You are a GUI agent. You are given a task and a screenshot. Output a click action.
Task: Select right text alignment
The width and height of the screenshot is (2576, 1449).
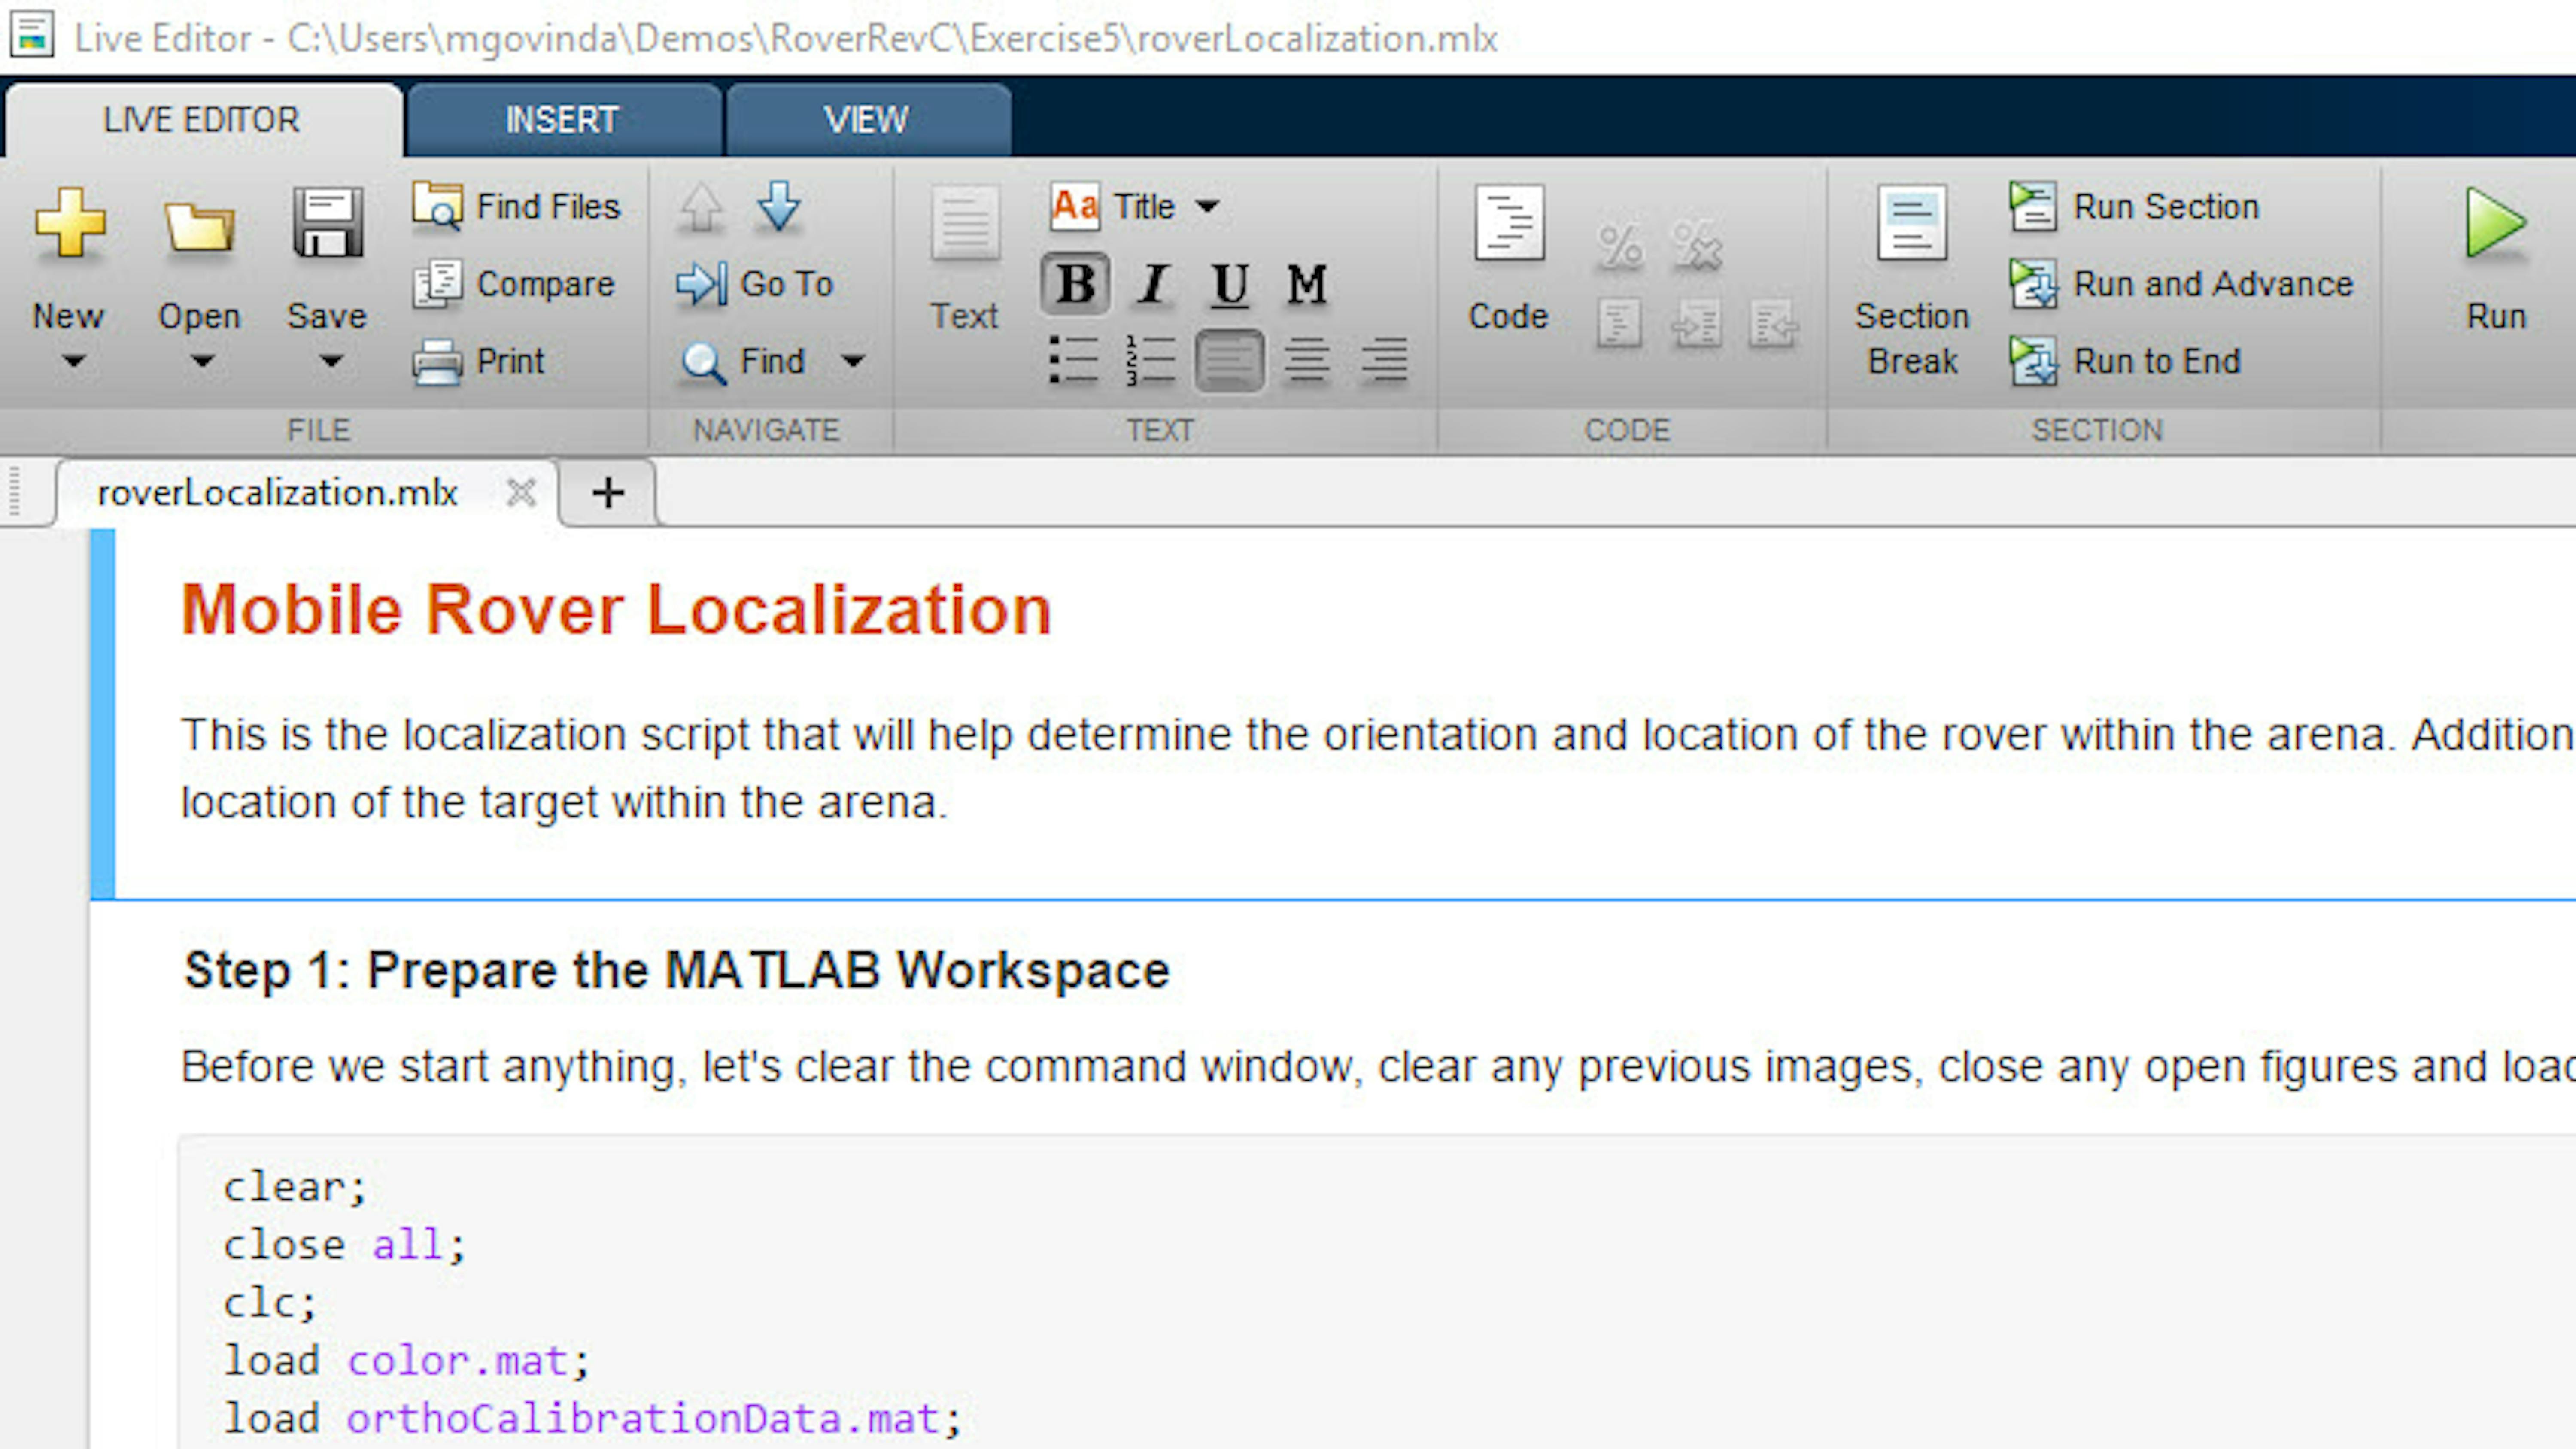pos(1384,361)
